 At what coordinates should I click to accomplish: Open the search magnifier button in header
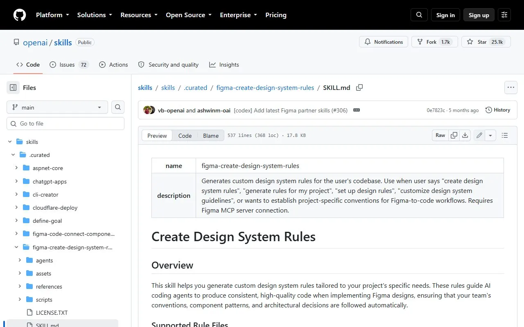pos(419,15)
